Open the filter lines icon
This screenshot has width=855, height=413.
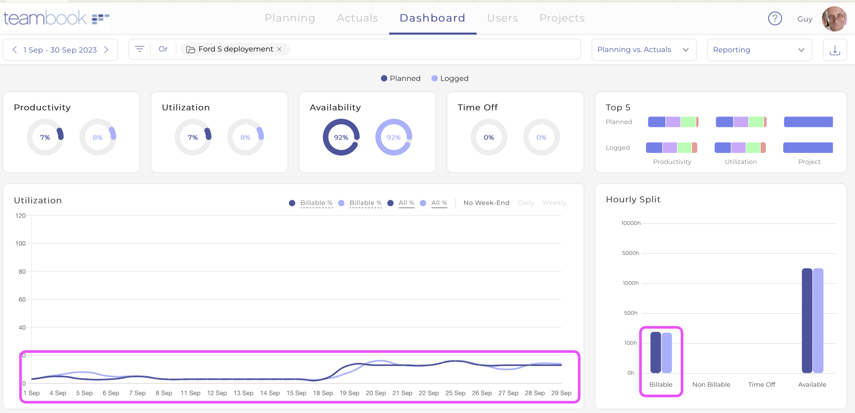pos(139,49)
